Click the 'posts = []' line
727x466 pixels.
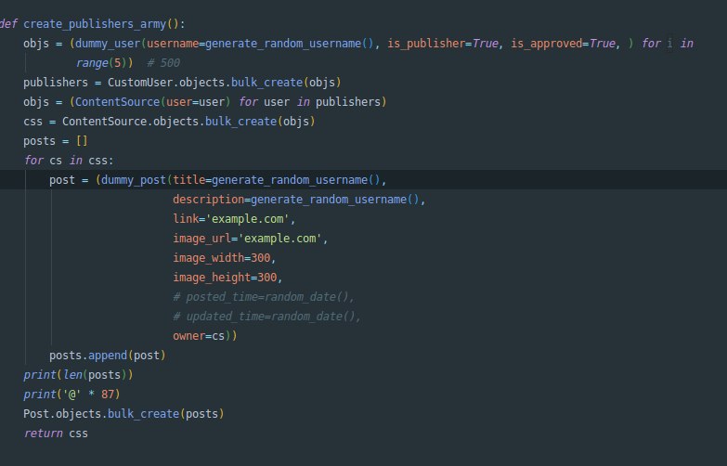pyautogui.click(x=55, y=141)
